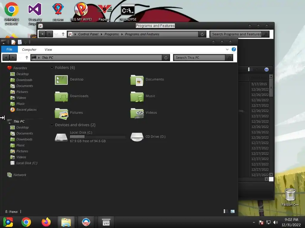Click scroll up arrow in Programs and Features
The image size is (305, 228).
tap(271, 76)
